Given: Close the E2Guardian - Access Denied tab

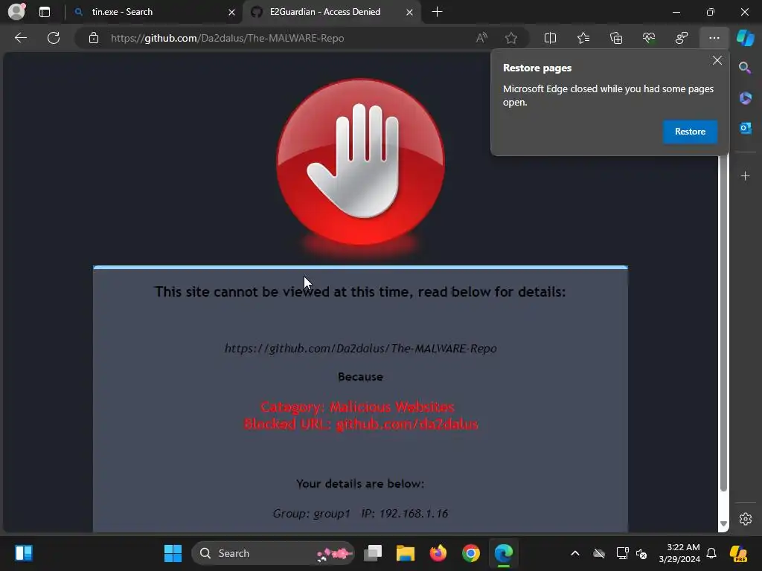Looking at the screenshot, I should [409, 12].
